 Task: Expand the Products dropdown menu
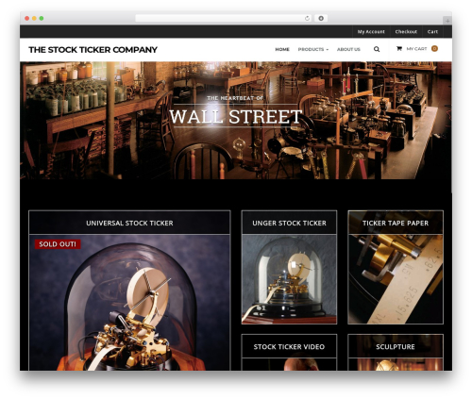(313, 49)
